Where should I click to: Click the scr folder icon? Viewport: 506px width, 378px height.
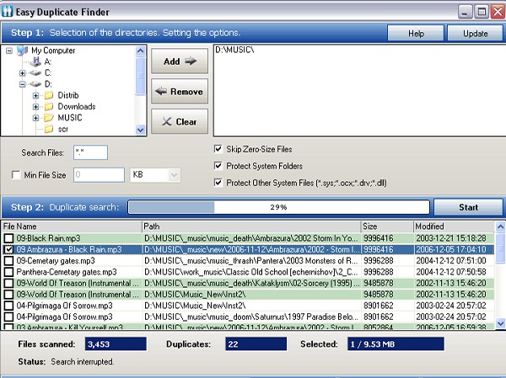point(49,129)
